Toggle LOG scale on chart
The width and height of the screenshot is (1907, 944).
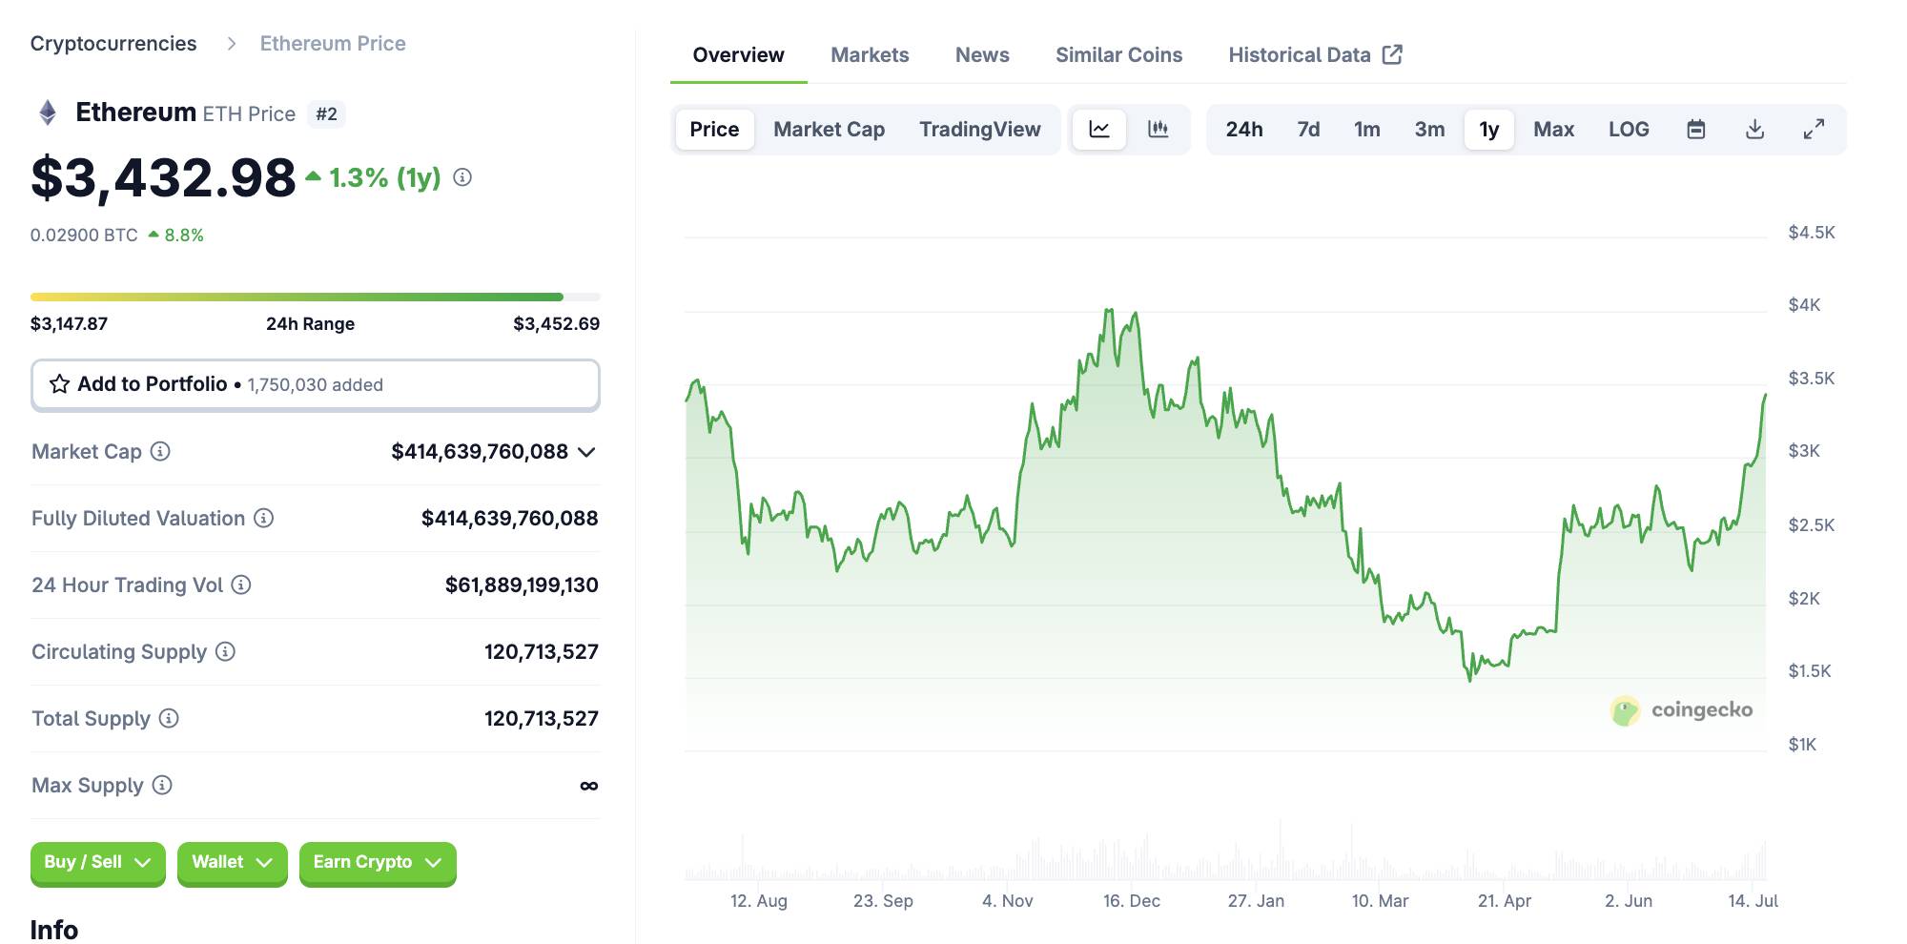click(1629, 130)
